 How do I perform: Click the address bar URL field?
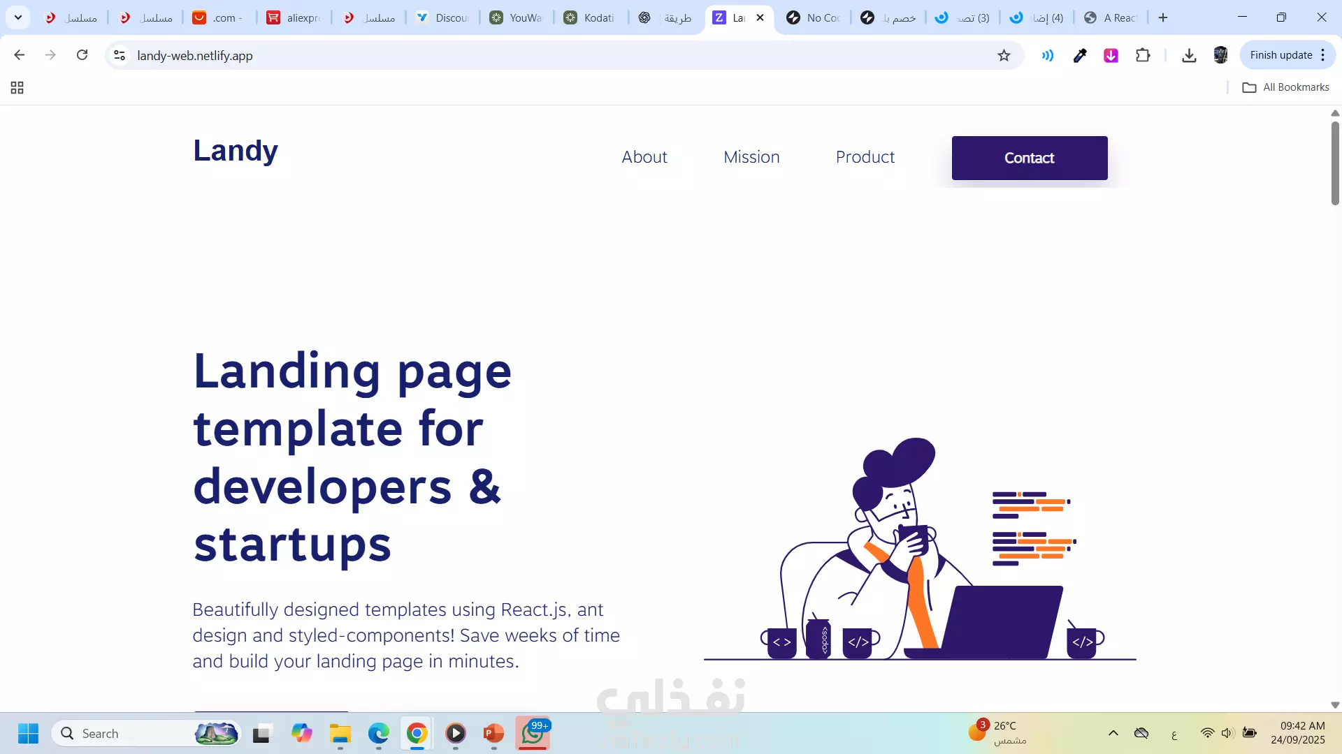click(x=489, y=55)
